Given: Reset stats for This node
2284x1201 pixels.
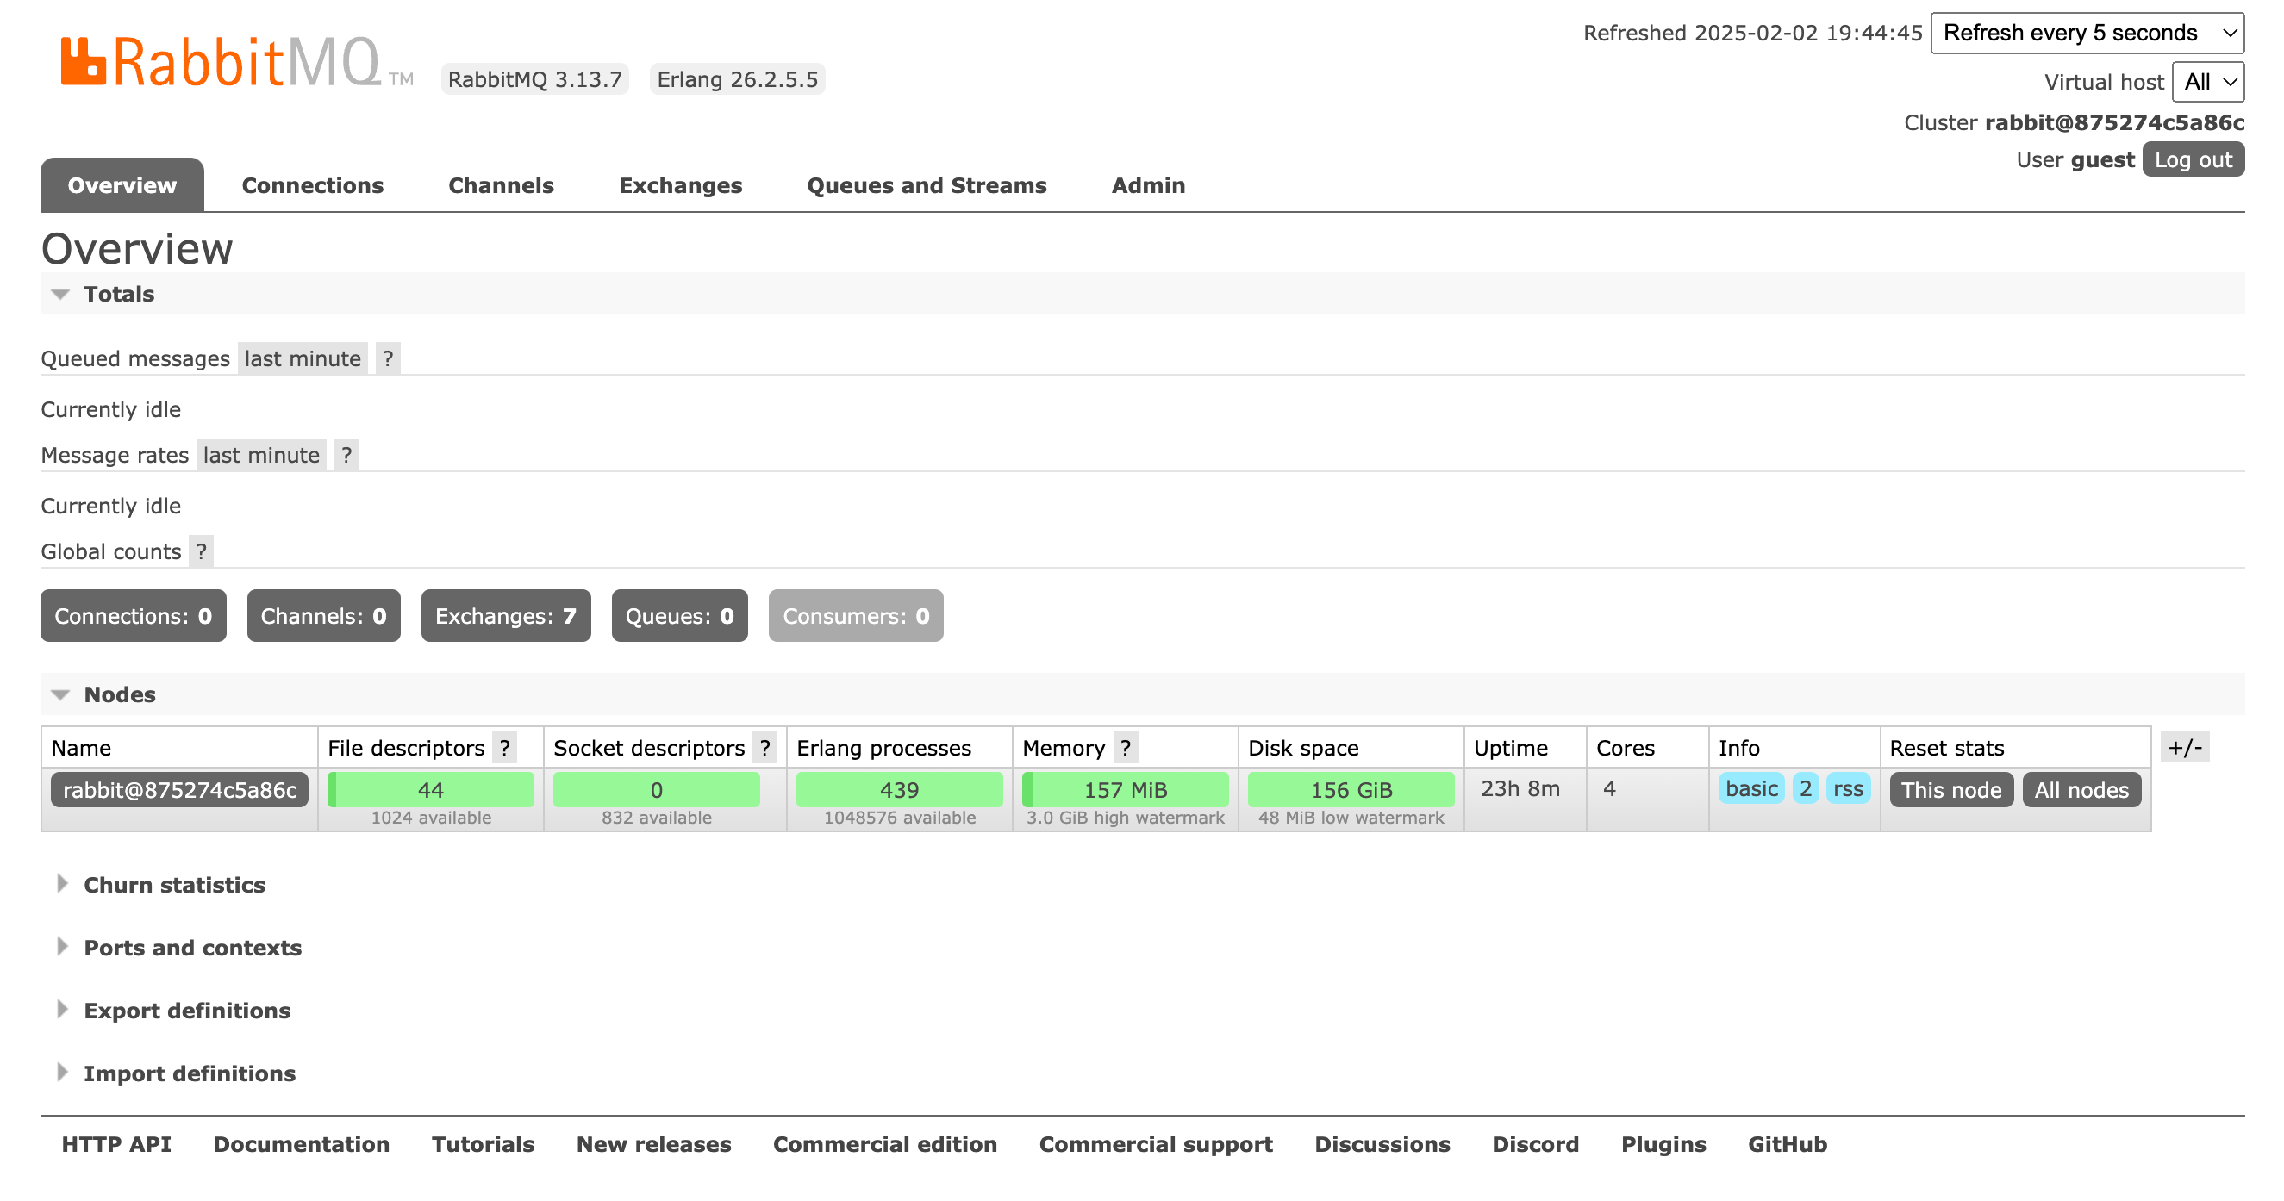Looking at the screenshot, I should pos(1950,791).
